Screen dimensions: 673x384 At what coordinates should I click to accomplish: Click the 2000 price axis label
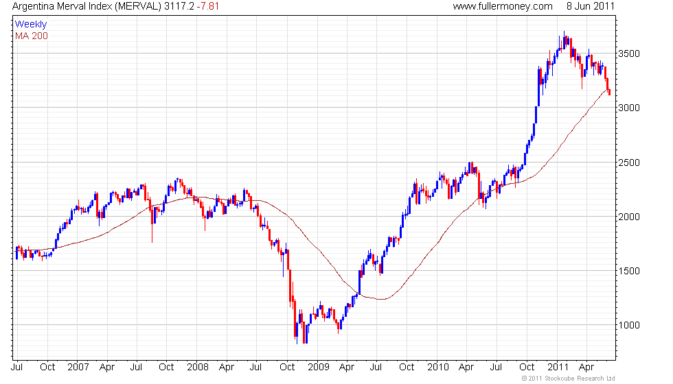629,217
